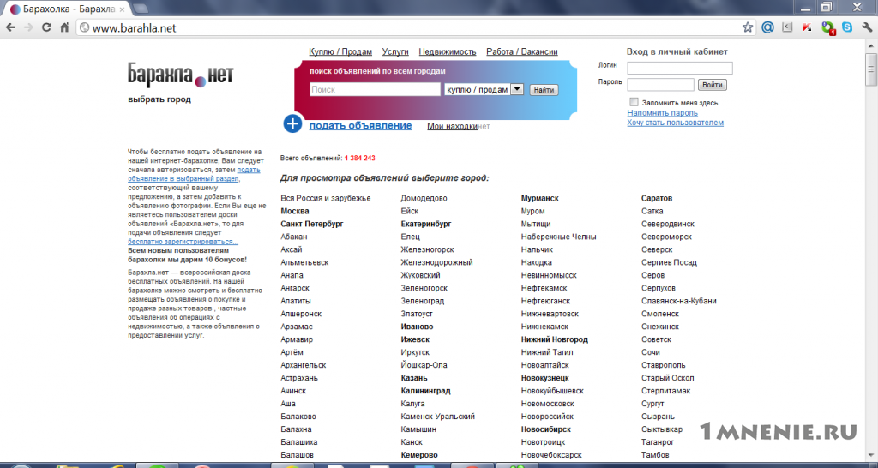Viewport: 878px width, 468px height.
Task: Click the Kaspersky extension icon
Action: (x=807, y=27)
